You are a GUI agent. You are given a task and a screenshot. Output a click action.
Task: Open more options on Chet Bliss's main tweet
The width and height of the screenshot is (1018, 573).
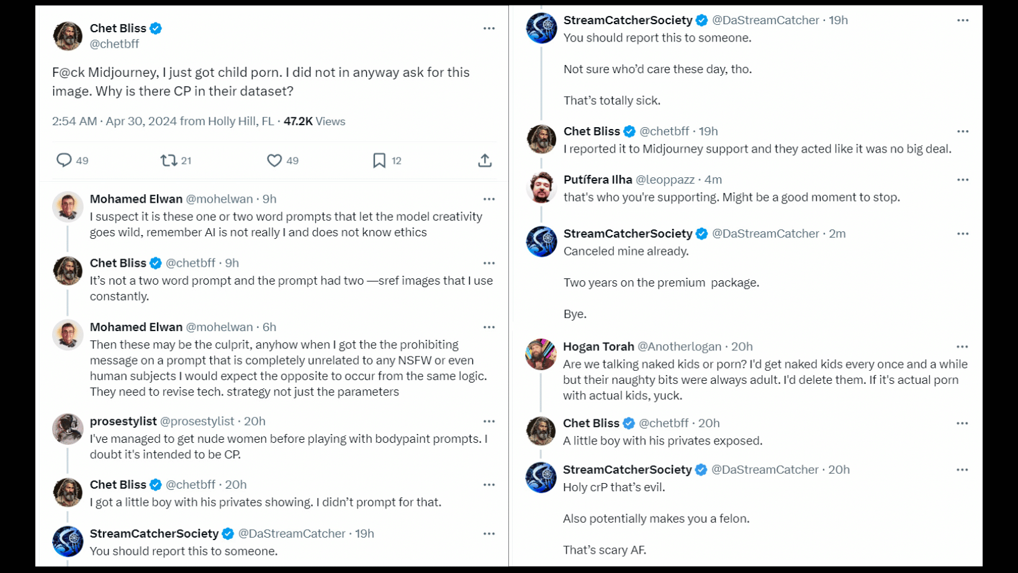pos(489,29)
